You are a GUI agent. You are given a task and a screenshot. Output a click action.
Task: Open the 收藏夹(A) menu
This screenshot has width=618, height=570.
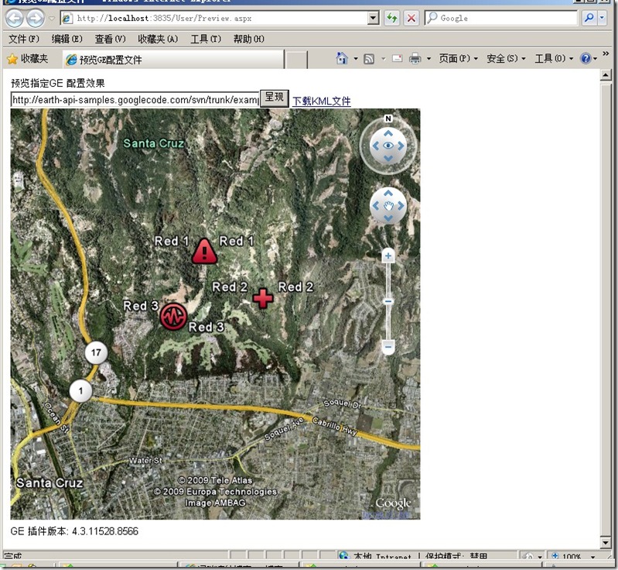[158, 39]
